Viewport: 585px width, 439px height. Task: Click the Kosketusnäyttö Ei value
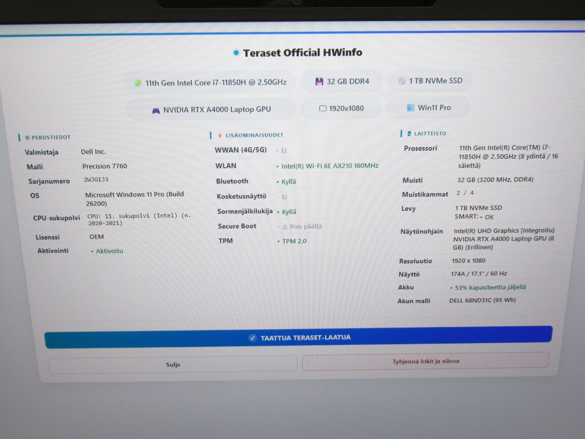(x=284, y=197)
